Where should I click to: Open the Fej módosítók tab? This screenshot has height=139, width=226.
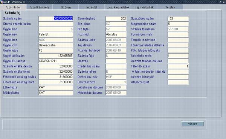click(x=144, y=7)
